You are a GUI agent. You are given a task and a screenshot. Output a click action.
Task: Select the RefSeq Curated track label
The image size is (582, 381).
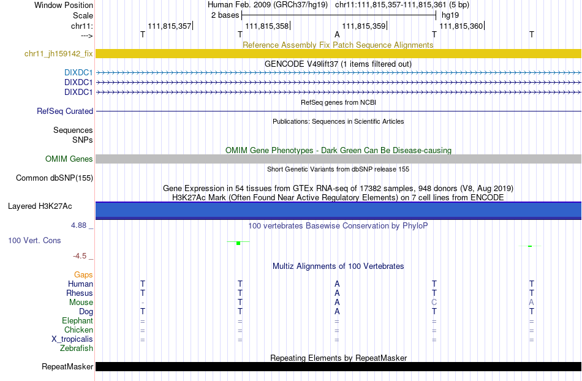pyautogui.click(x=65, y=111)
